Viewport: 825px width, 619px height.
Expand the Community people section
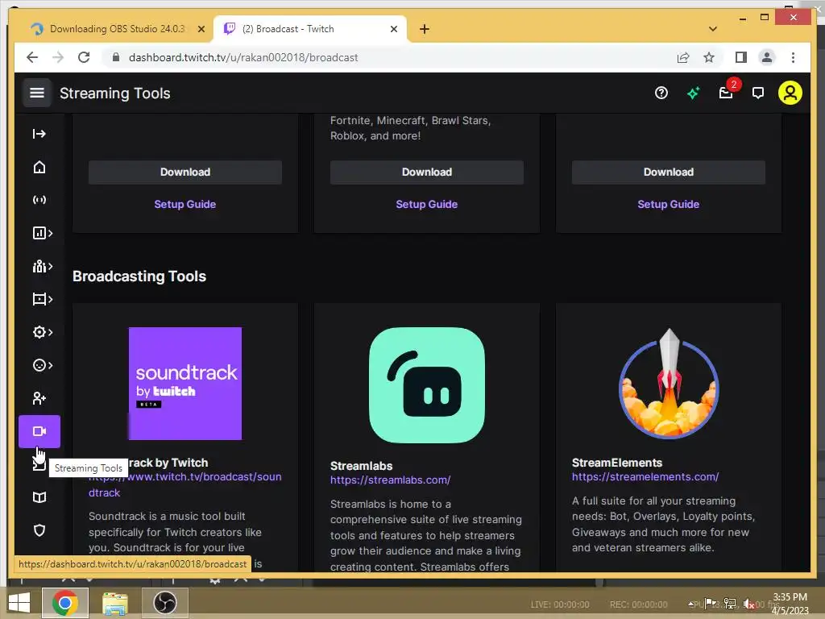(x=42, y=266)
